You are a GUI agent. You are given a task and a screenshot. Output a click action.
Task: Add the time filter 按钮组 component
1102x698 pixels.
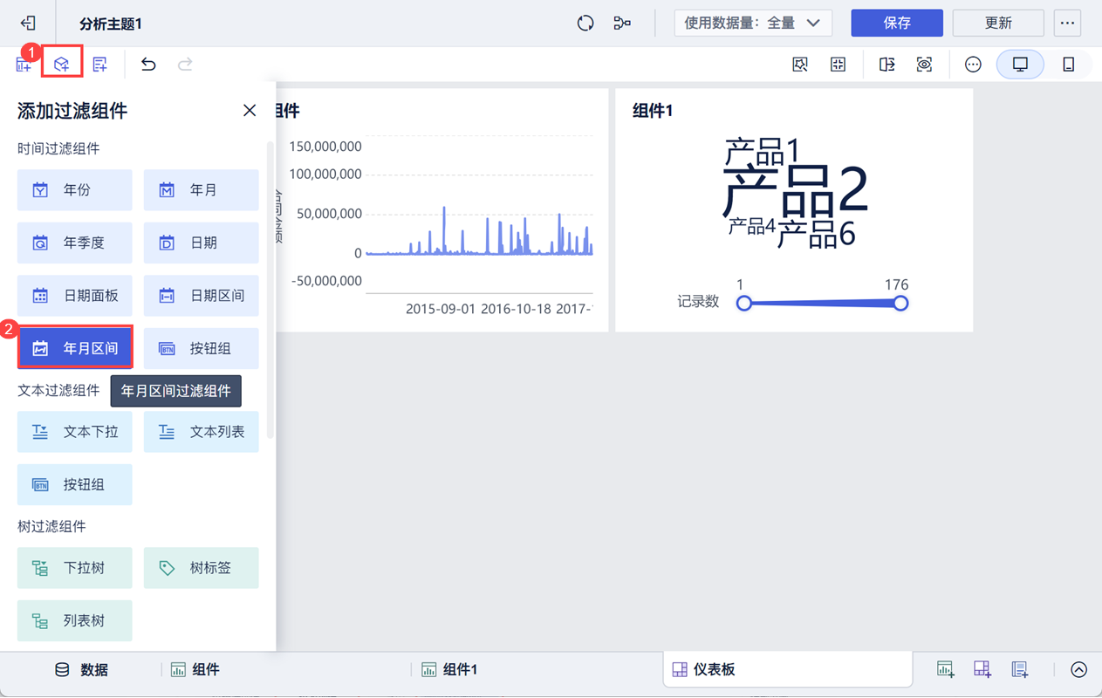coord(202,348)
